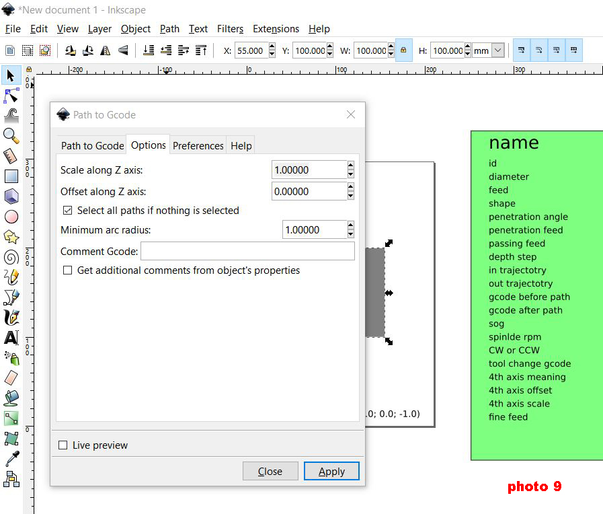Enable Get additional comments from object's properties
The width and height of the screenshot is (603, 514).
(68, 270)
